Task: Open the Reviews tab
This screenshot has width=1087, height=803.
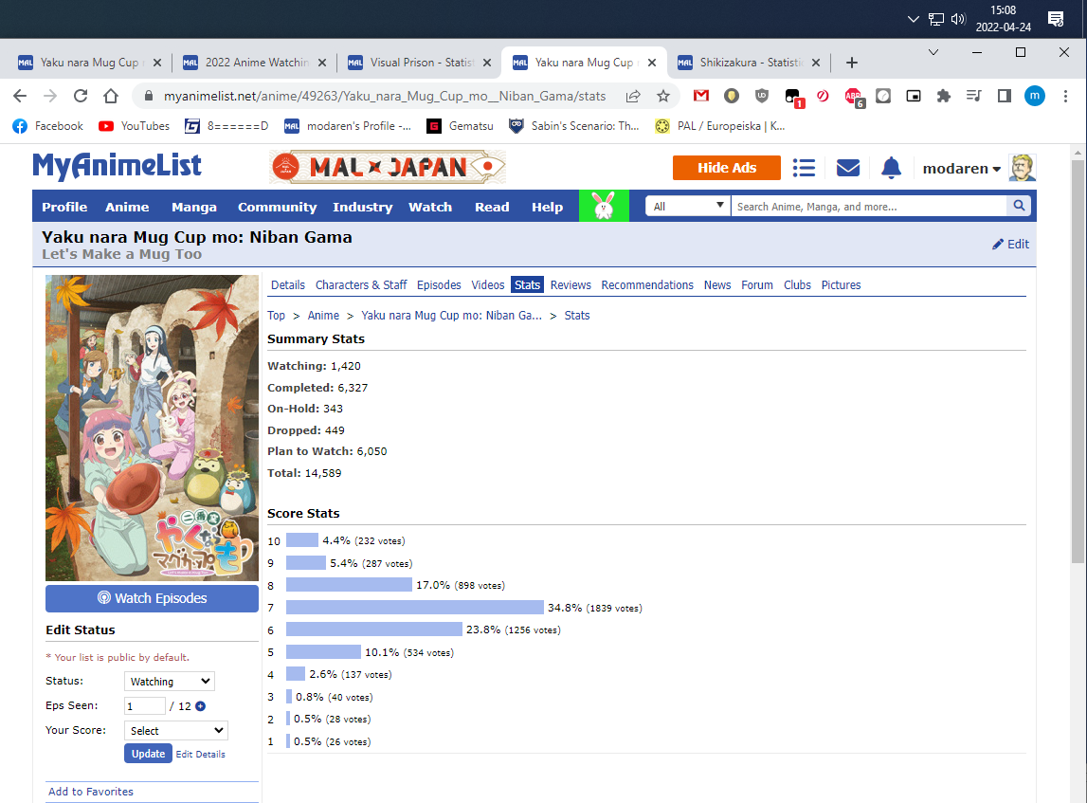Action: (x=571, y=285)
